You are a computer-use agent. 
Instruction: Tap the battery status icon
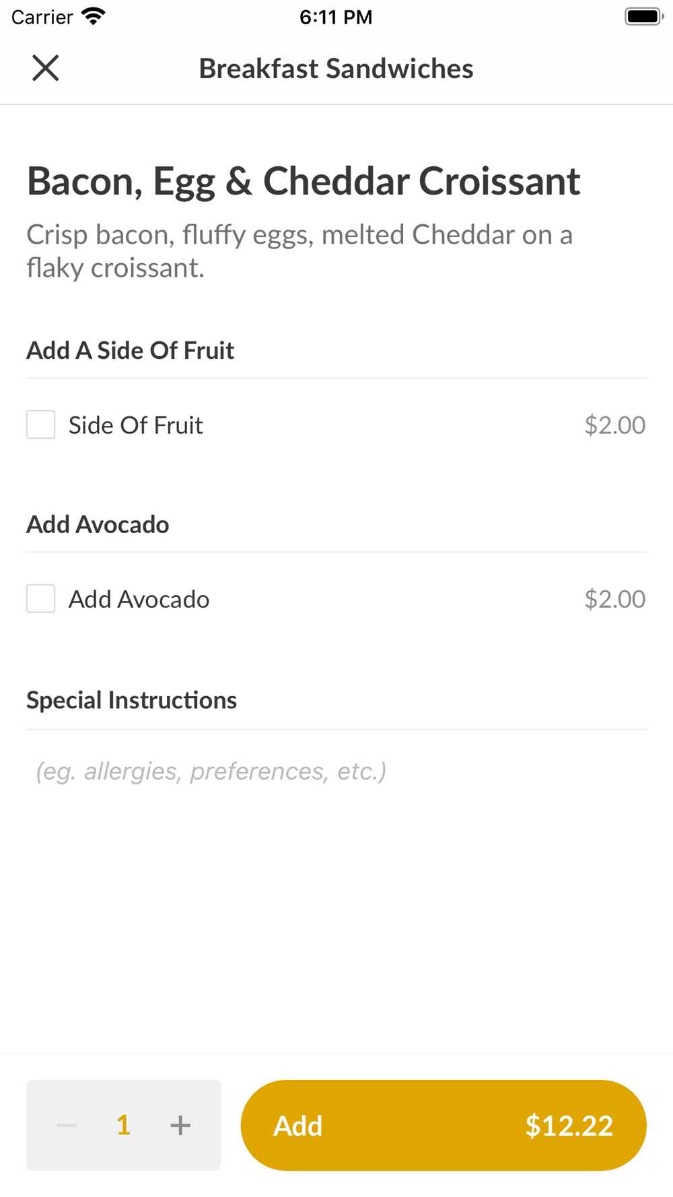(x=643, y=16)
